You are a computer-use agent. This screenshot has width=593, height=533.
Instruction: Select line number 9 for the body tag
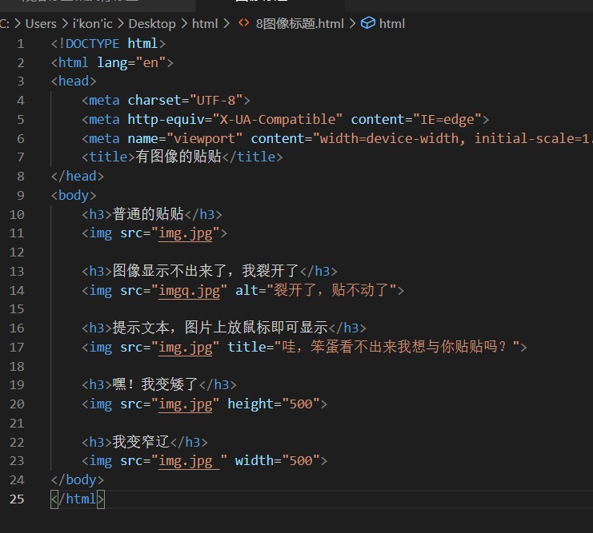coord(21,195)
